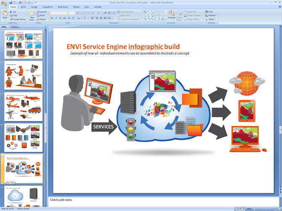Click the Redo icon in Quick Access Toolbar
Viewport: 282px width, 211px height.
click(20, 3)
